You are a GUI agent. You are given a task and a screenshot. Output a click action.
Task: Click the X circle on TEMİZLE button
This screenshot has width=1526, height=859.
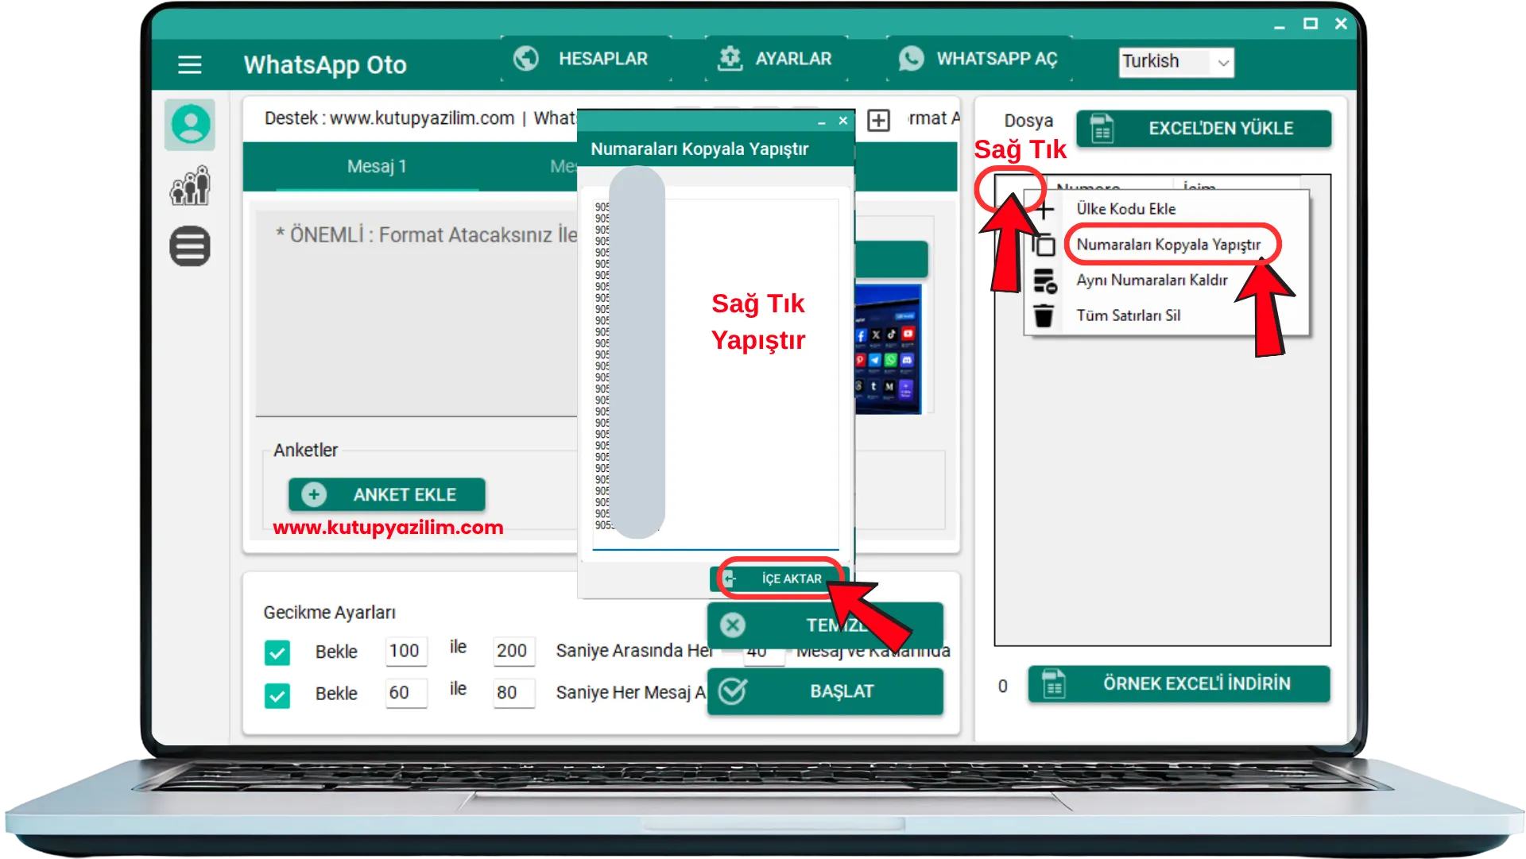point(733,625)
